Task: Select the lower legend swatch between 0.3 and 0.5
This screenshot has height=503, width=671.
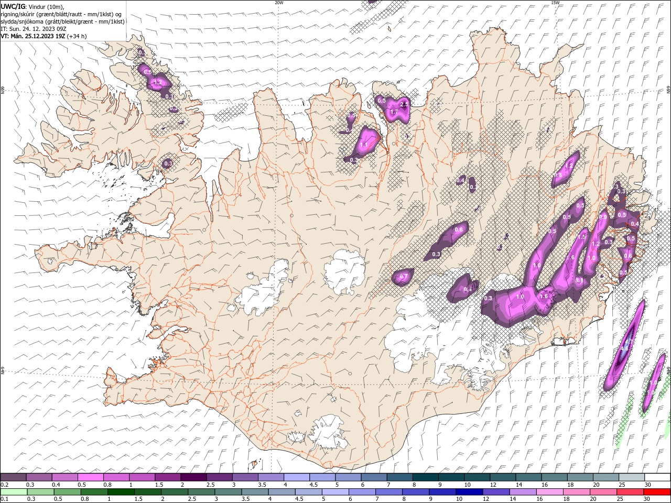Action: point(40,491)
